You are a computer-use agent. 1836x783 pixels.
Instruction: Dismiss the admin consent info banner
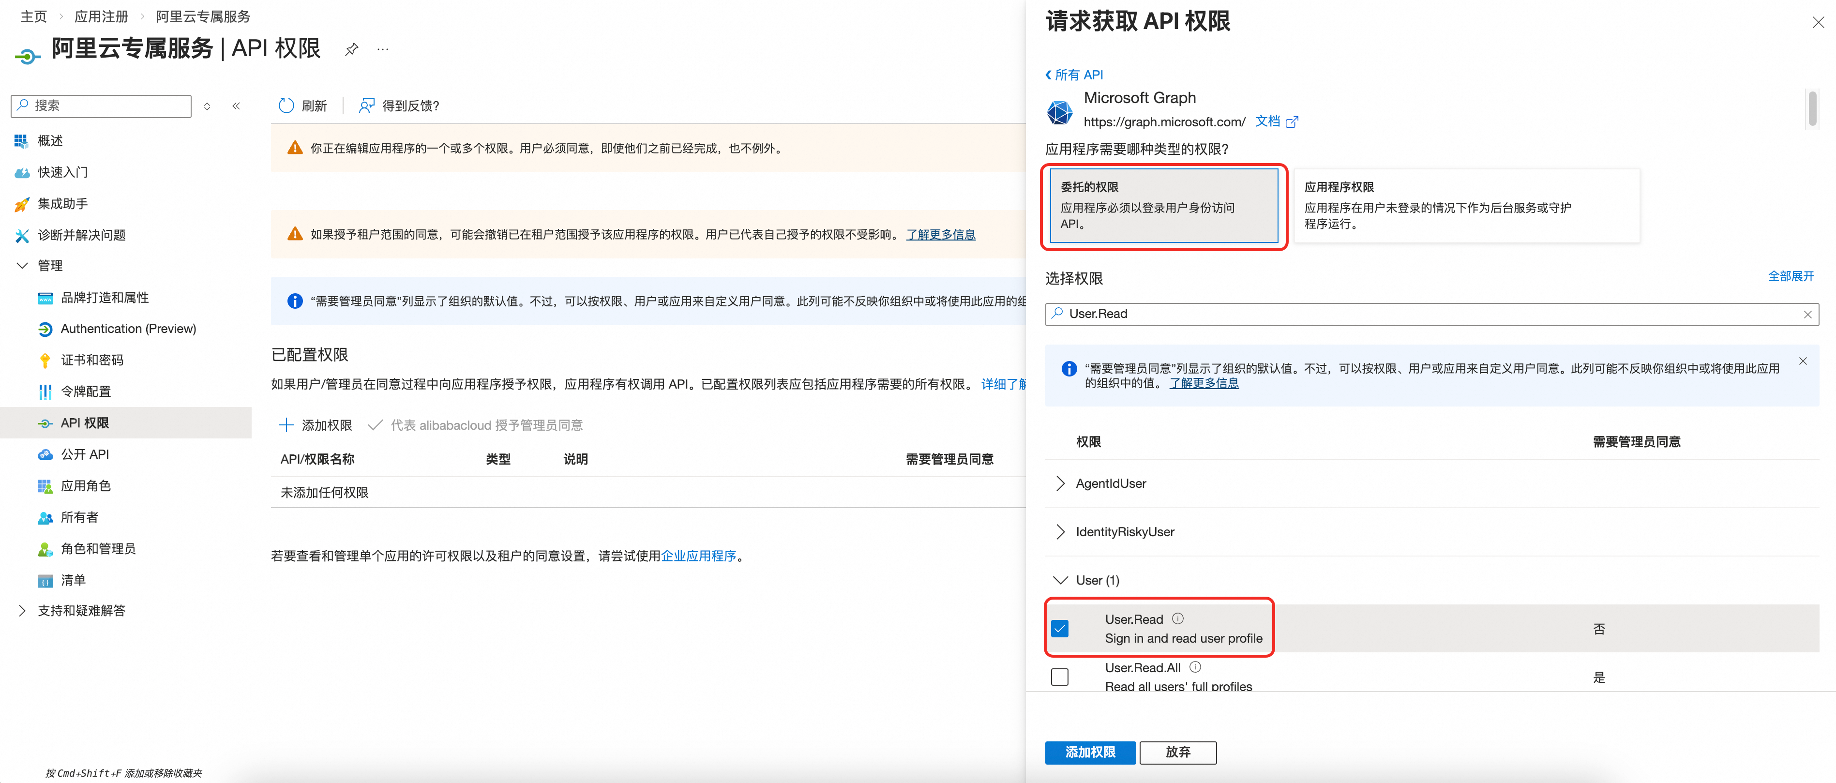(1803, 361)
